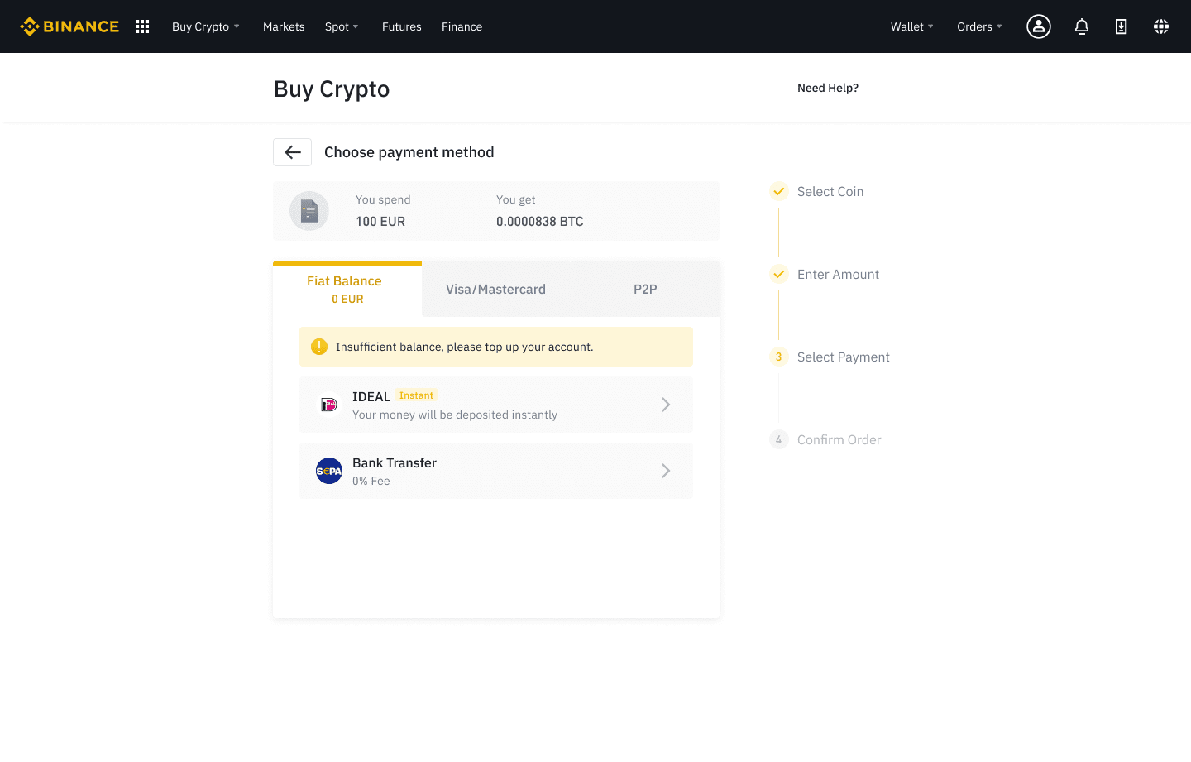1191x762 pixels.
Task: Click the Confirm Order step label
Action: [x=839, y=439]
